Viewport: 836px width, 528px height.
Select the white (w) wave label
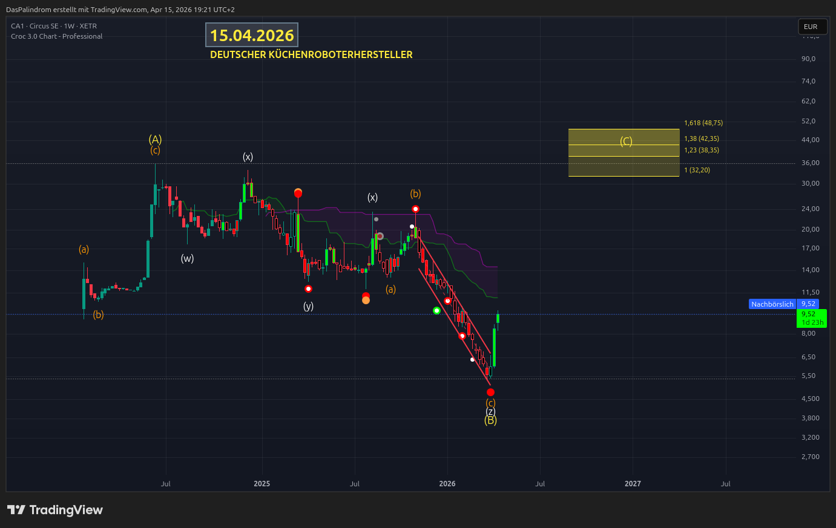[187, 259]
